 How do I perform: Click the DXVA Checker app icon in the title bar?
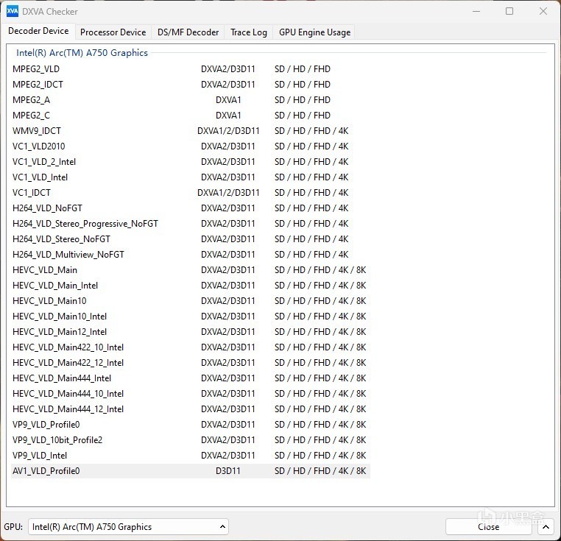click(x=13, y=12)
